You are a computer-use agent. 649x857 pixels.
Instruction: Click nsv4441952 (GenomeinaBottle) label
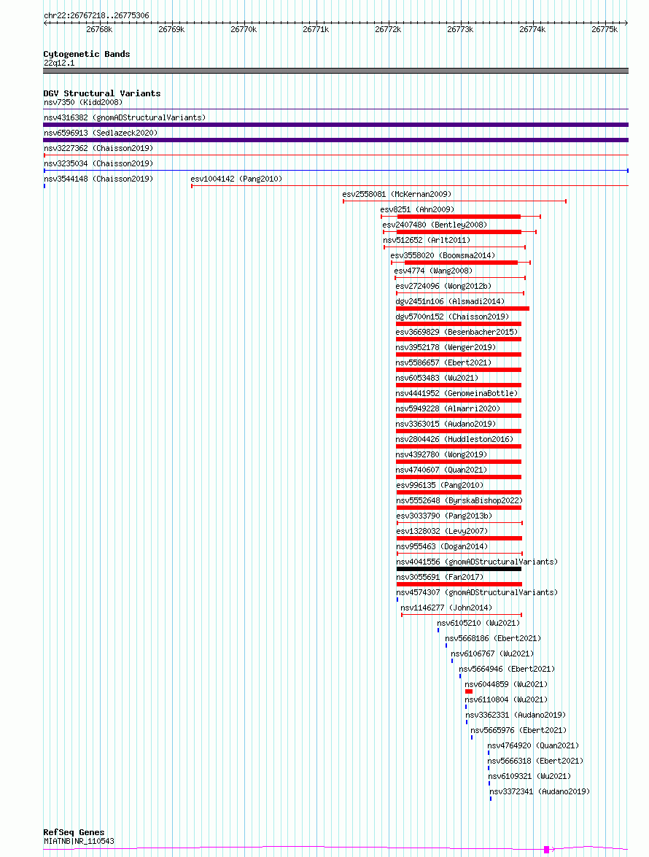pos(456,393)
